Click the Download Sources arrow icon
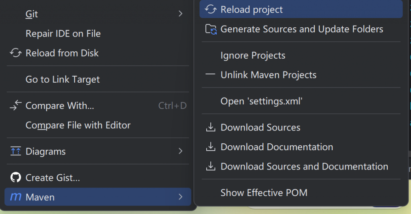411x214 pixels. pos(210,127)
